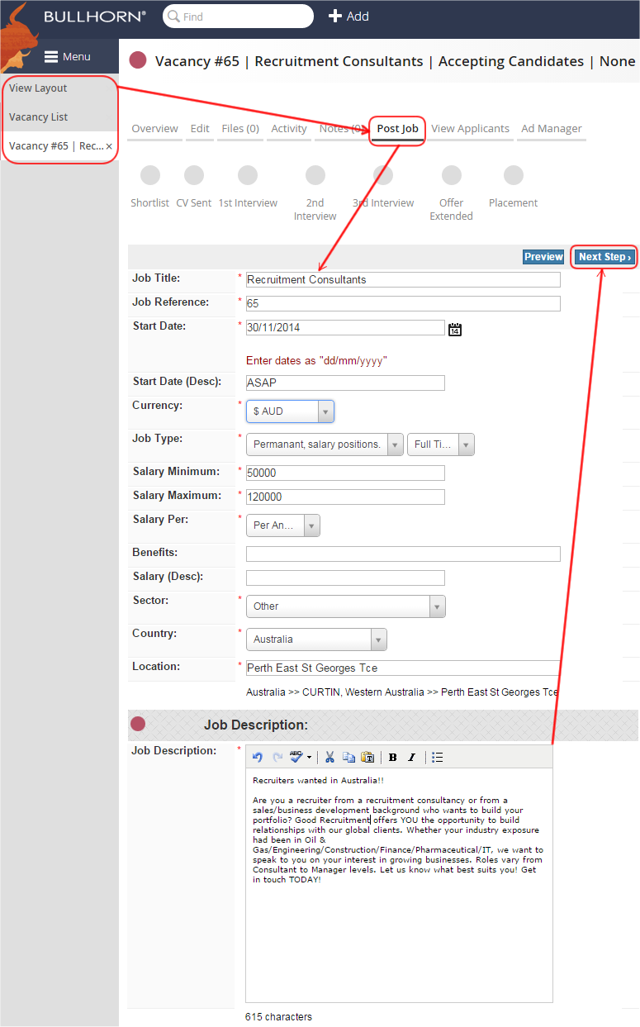Image resolution: width=640 pixels, height=1027 pixels.
Task: Click the Add button in header
Action: 348,17
